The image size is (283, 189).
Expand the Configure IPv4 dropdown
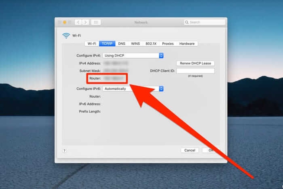133,56
